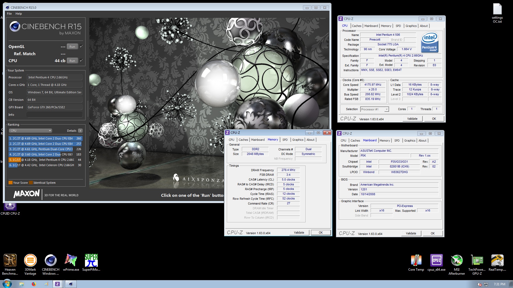This screenshot has width=513, height=288.
Task: Click the GeForce GTX 260 GFX Board field
Action: (55, 107)
